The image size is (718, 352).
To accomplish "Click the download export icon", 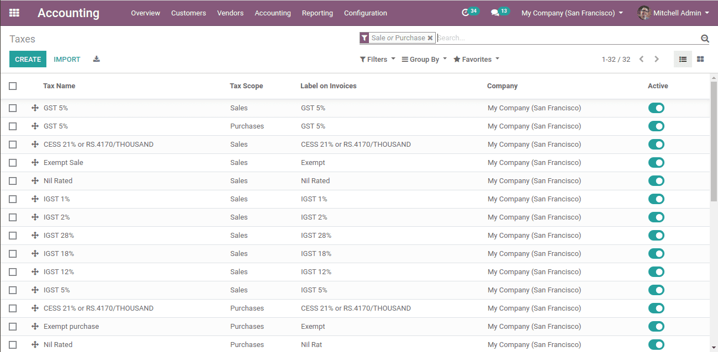I will 97,59.
